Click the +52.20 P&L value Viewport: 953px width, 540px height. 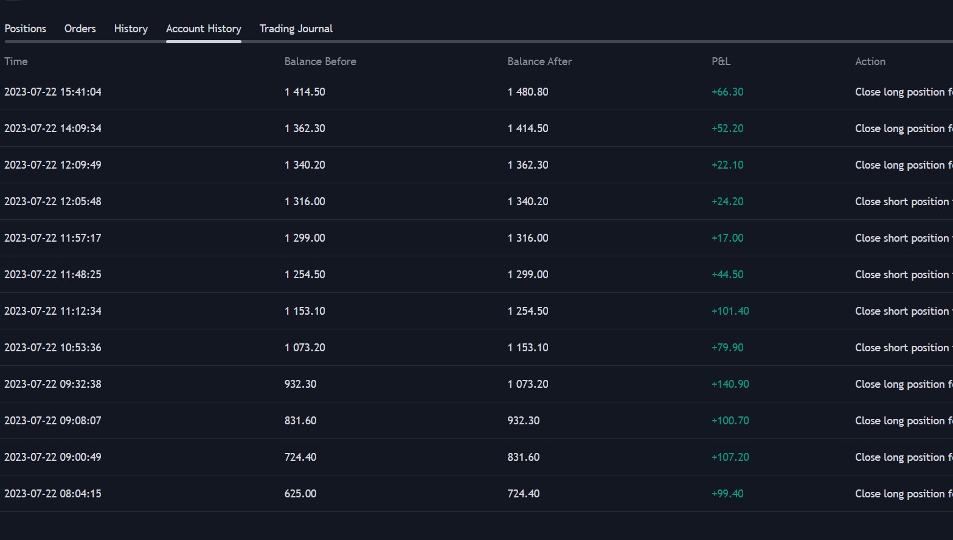pos(727,128)
